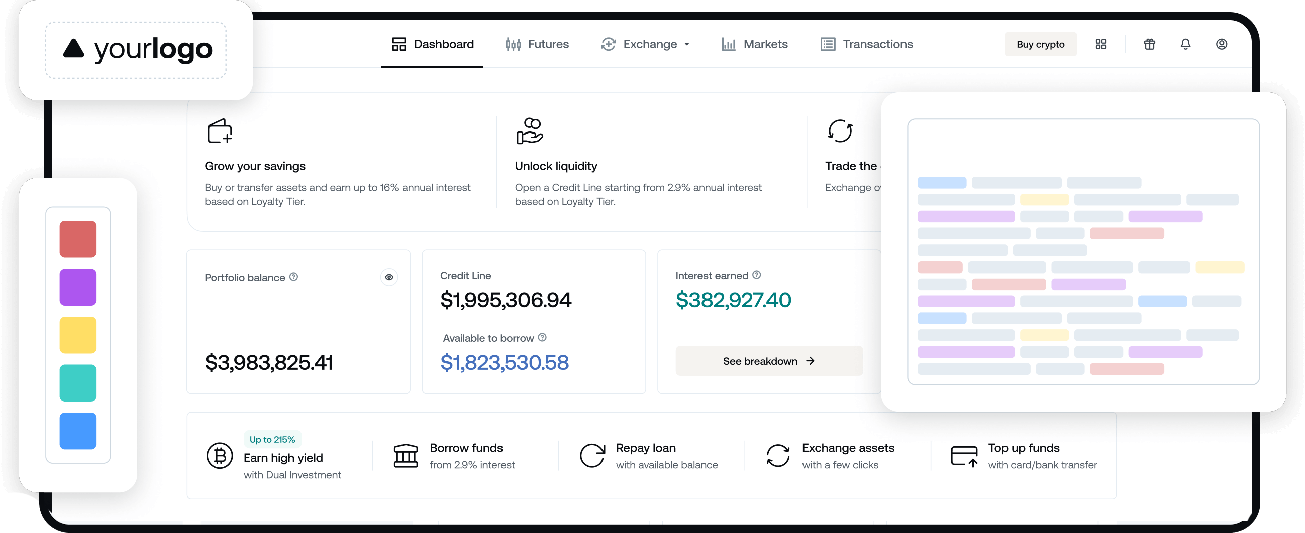
Task: Open the notifications bell
Action: pyautogui.click(x=1185, y=44)
